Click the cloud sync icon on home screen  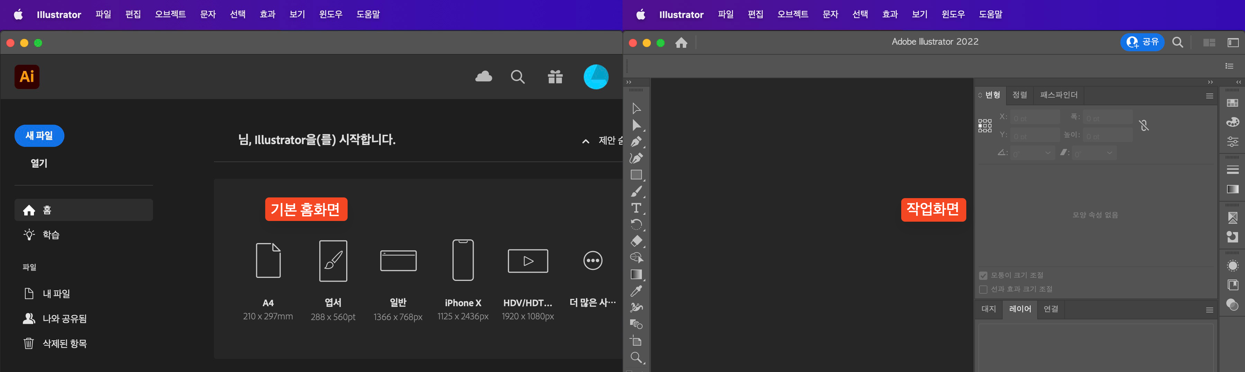click(483, 77)
